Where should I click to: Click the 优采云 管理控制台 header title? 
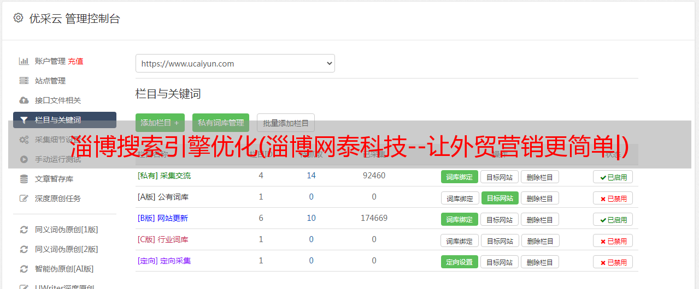coord(74,19)
